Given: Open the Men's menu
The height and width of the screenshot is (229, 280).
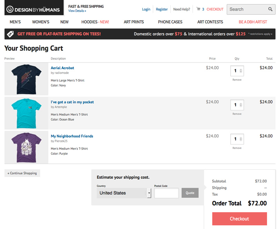Looking at the screenshot, I should tap(15, 22).
